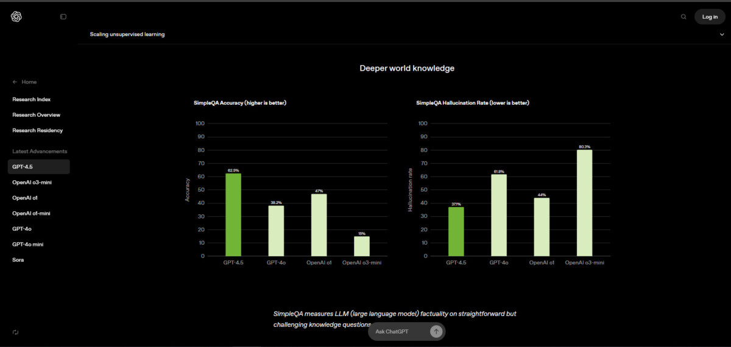Open search with the magnifier icon
This screenshot has height=347, width=731.
tap(683, 16)
